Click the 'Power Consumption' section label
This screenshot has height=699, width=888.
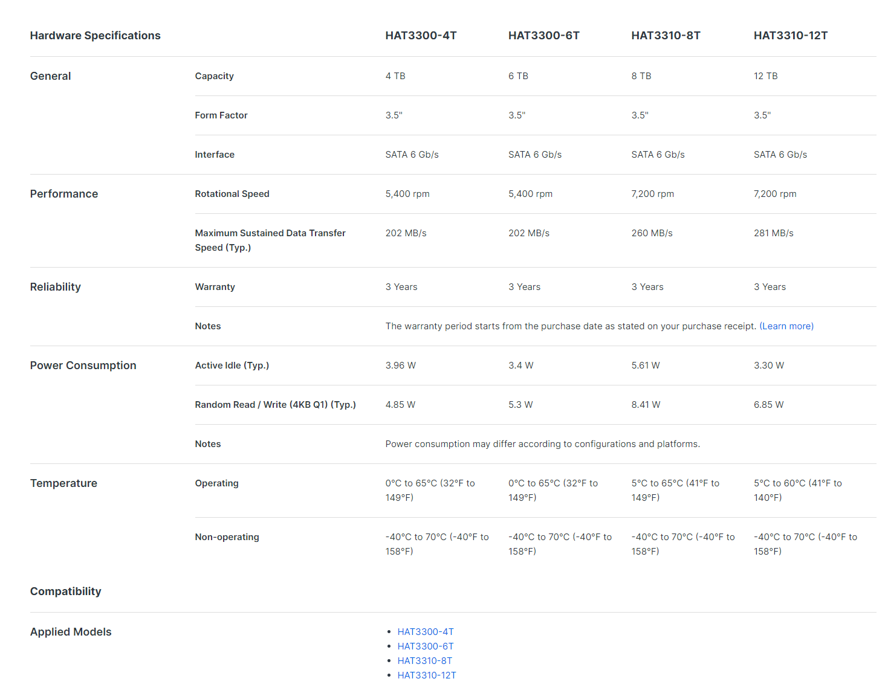tap(83, 366)
